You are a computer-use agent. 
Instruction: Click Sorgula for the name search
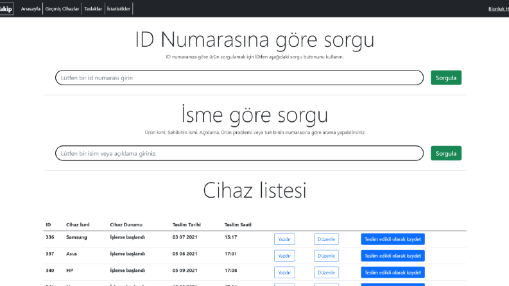[446, 153]
